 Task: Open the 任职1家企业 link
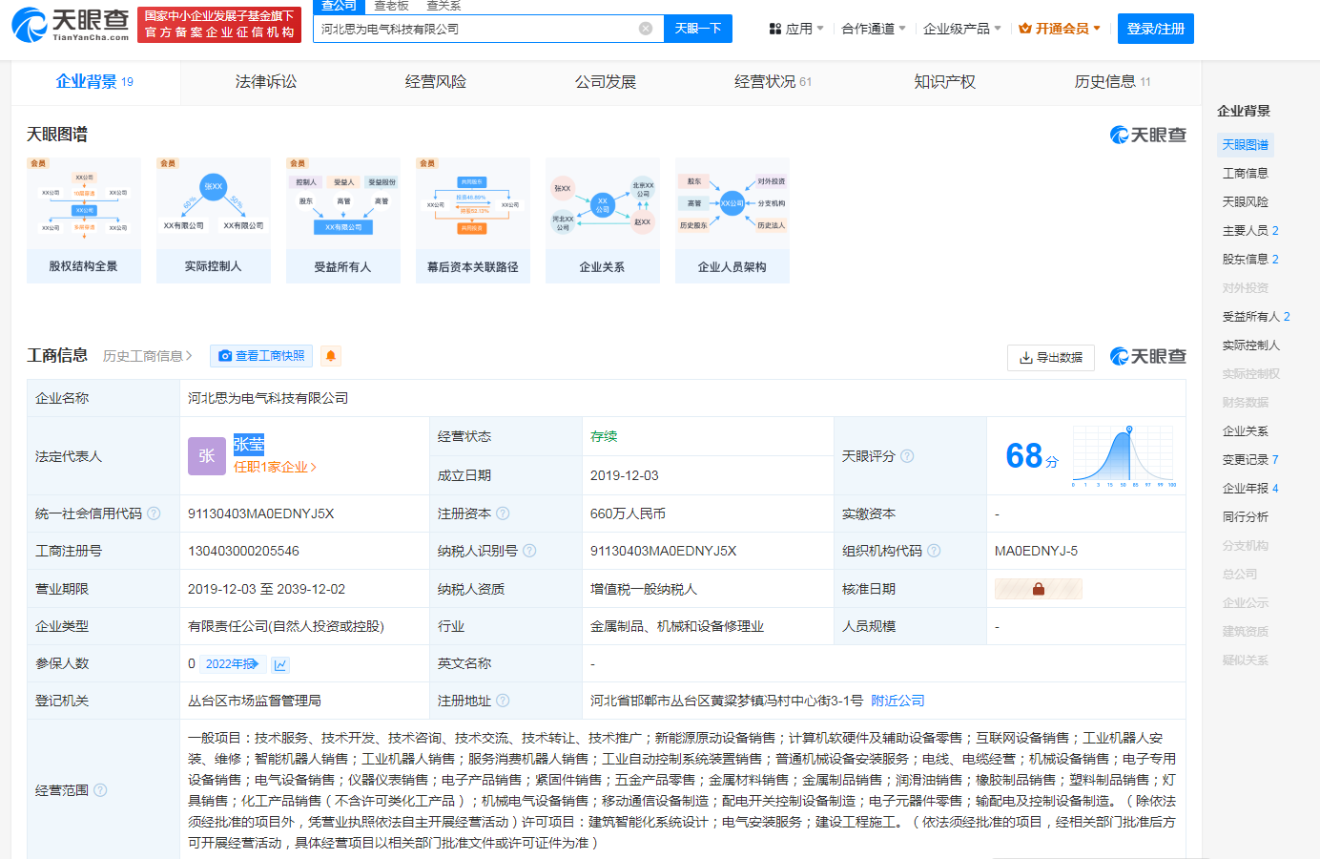coord(275,467)
